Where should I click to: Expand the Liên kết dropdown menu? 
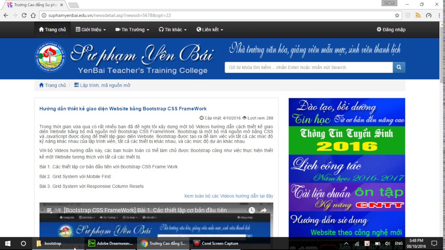(x=210, y=30)
